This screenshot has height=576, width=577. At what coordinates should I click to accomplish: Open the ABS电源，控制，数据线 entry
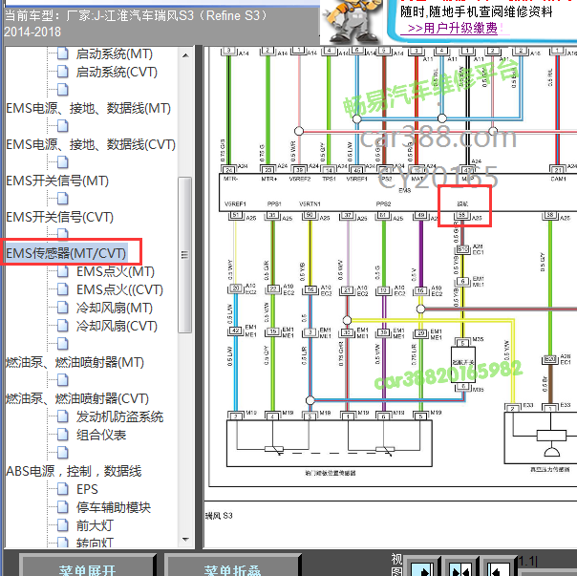74,471
